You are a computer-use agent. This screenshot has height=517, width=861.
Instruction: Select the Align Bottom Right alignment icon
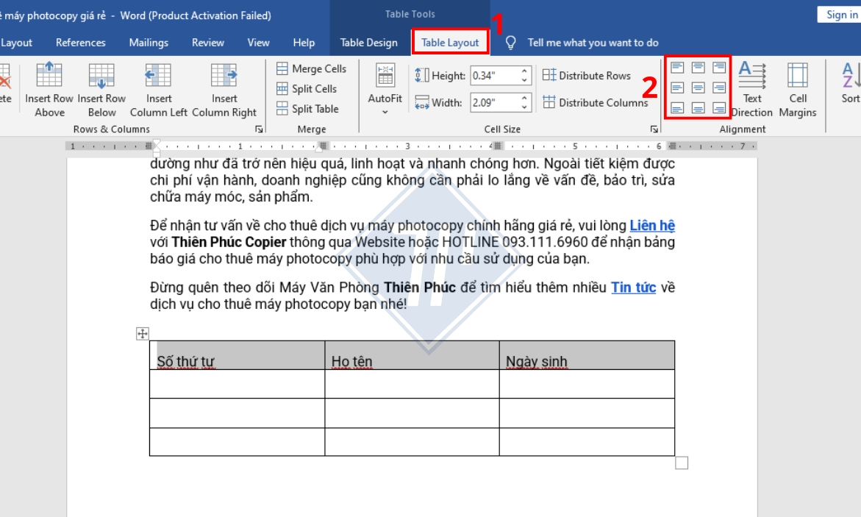pos(718,108)
